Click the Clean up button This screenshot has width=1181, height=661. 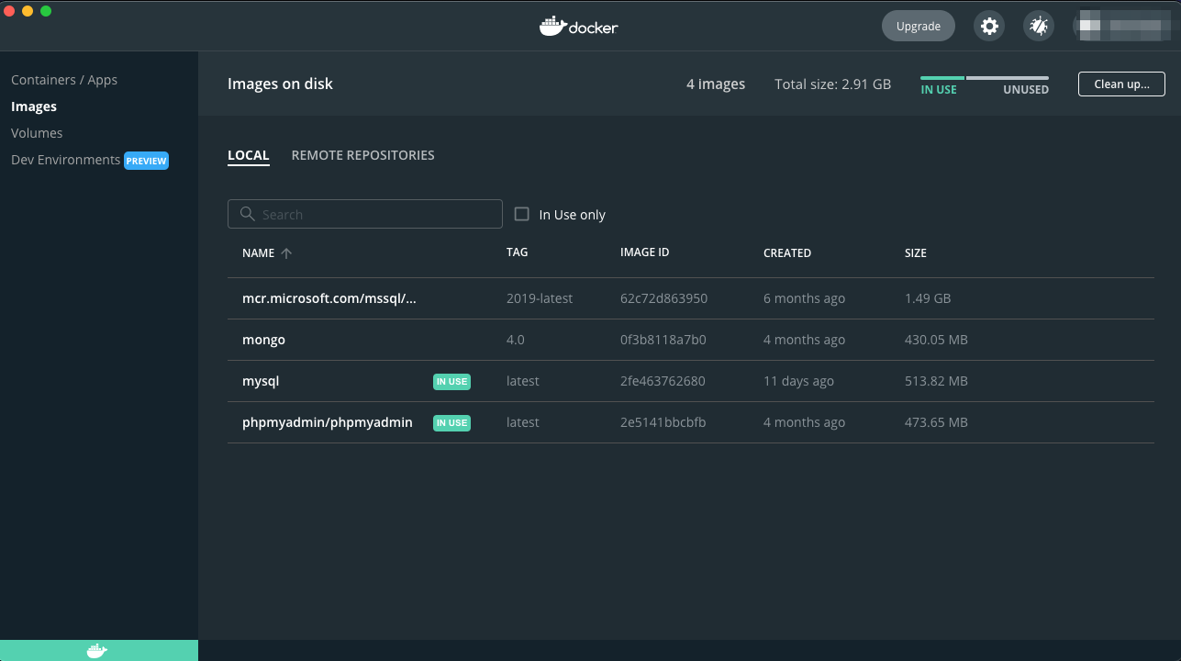pyautogui.click(x=1121, y=84)
